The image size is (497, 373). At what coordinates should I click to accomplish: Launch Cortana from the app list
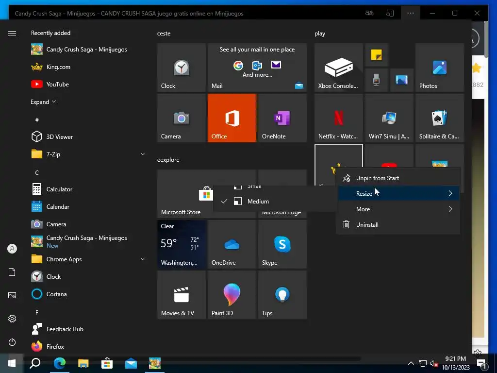click(x=87, y=294)
